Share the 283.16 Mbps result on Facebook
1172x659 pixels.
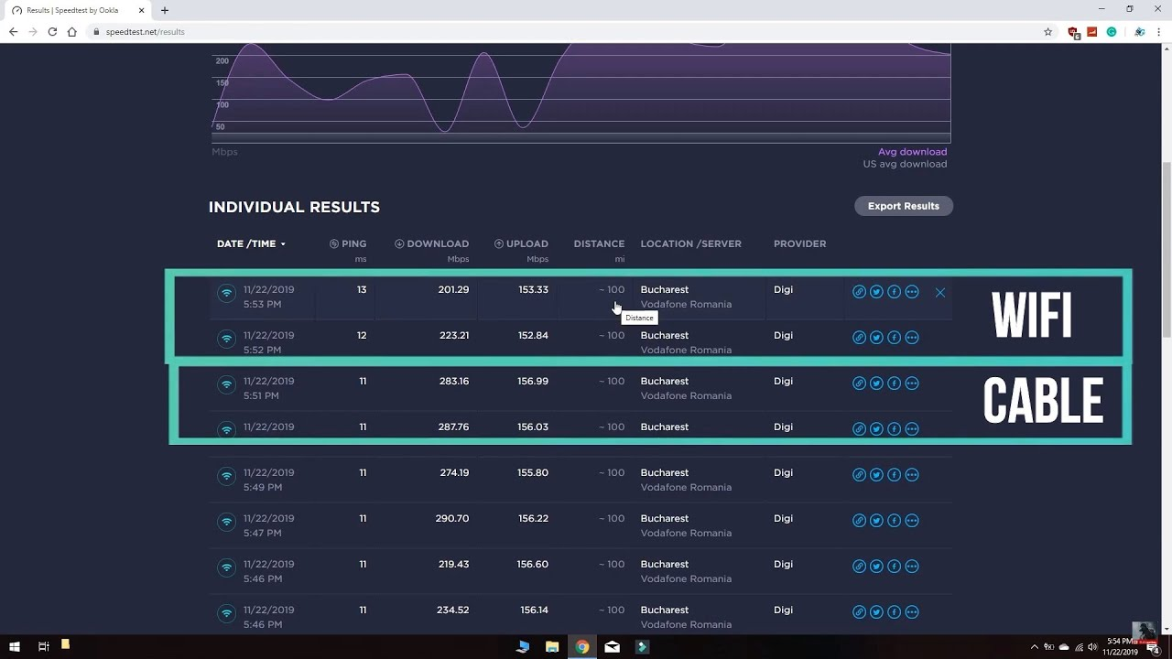(x=894, y=384)
